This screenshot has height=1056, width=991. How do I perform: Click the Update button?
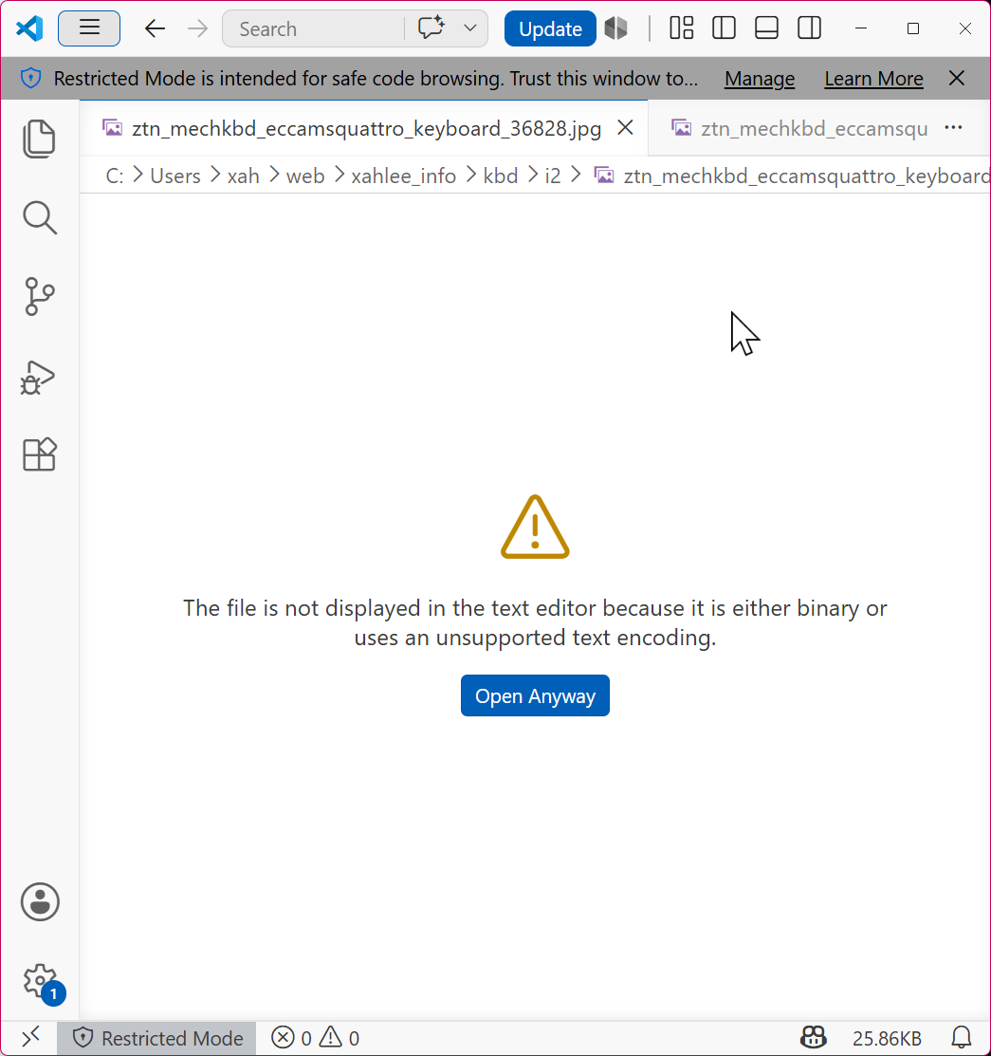pos(550,29)
